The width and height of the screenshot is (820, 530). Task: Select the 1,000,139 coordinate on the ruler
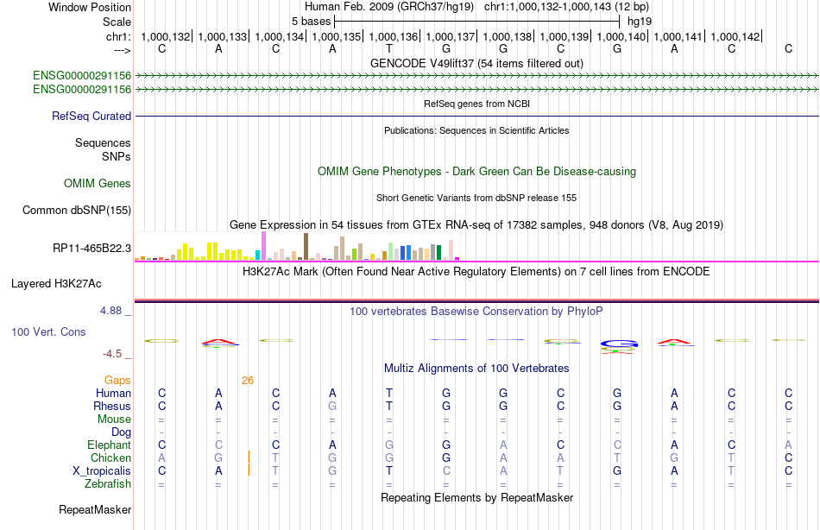(x=565, y=36)
